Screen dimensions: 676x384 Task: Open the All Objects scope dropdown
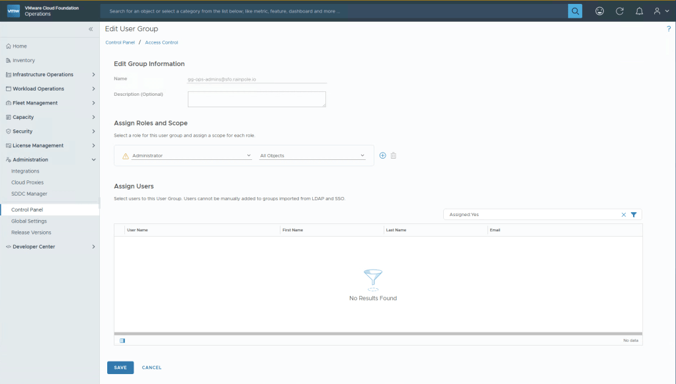tap(312, 156)
